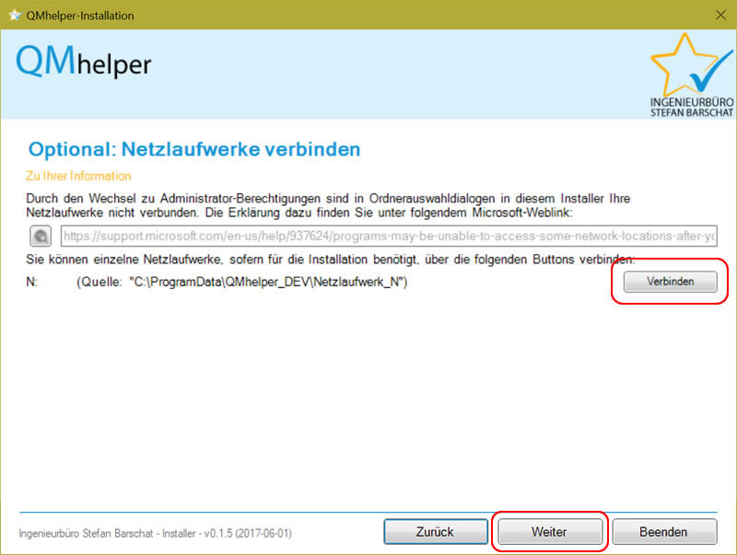Click the QMhelper star icon in title bar

click(15, 15)
